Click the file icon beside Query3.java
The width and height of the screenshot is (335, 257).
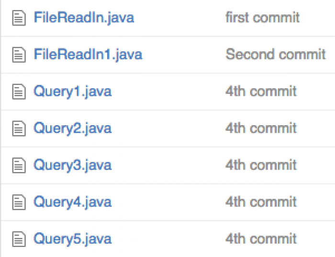tap(19, 165)
